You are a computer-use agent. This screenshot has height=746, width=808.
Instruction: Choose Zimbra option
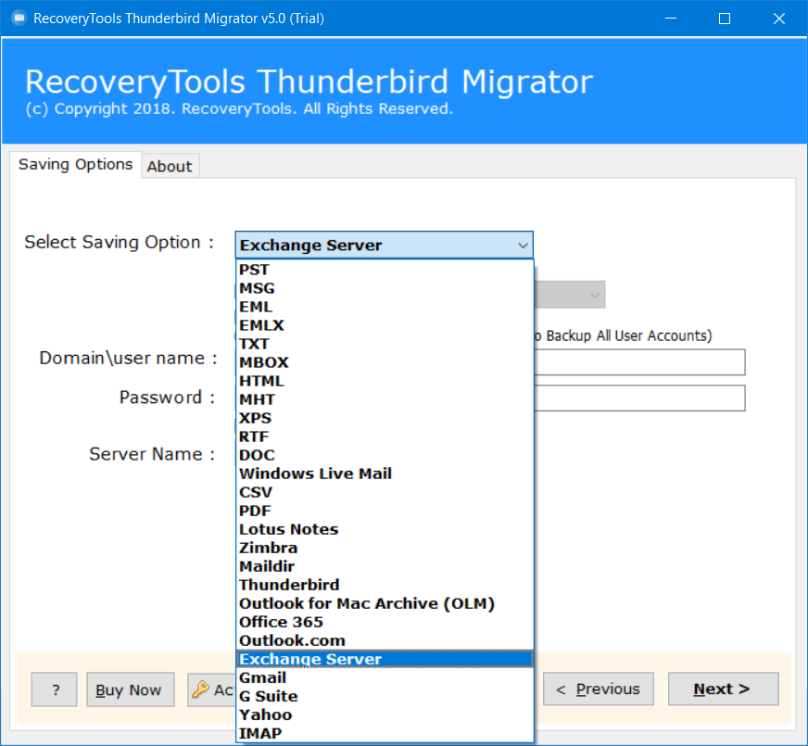[385, 549]
